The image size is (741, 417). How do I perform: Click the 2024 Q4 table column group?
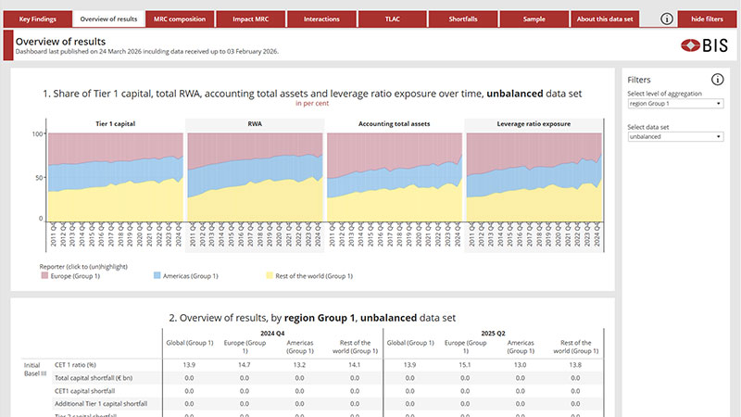[x=272, y=334]
